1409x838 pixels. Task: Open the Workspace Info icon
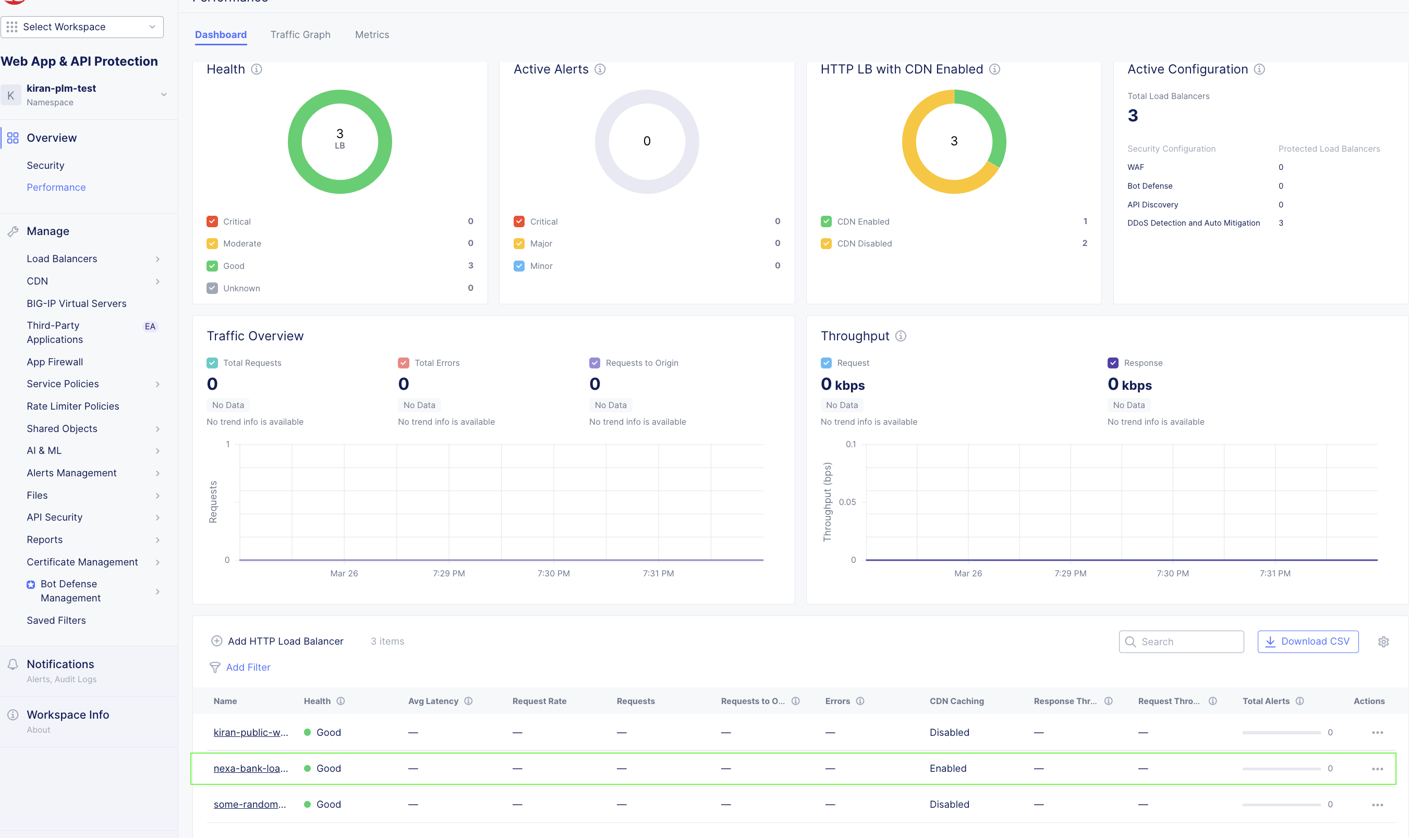[x=13, y=714]
